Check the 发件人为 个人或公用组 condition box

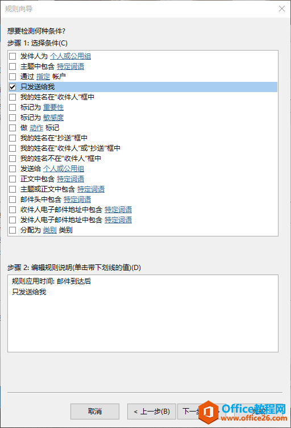coord(13,56)
